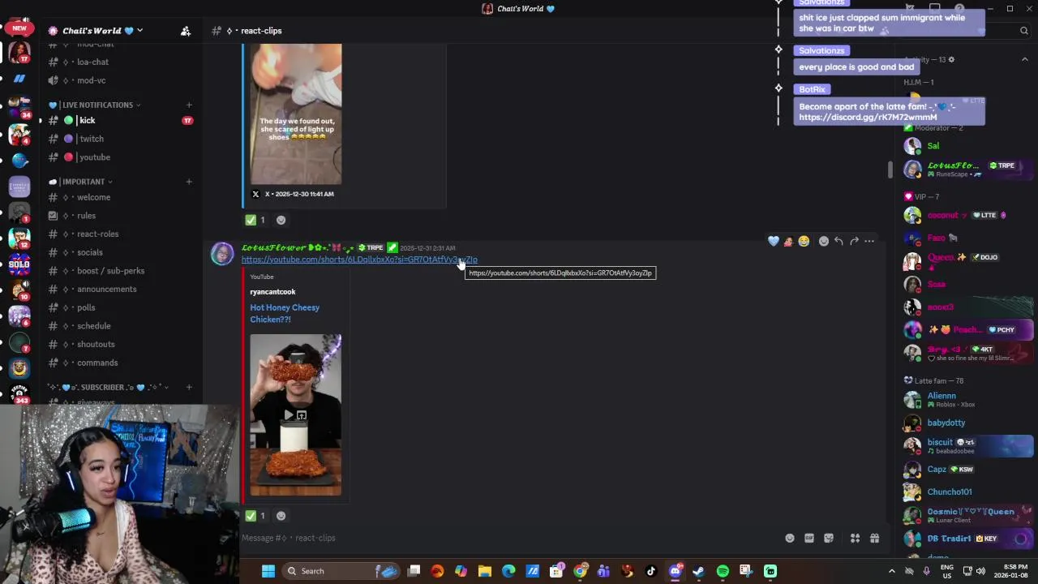Open the invite members icon next to server name

point(186,31)
